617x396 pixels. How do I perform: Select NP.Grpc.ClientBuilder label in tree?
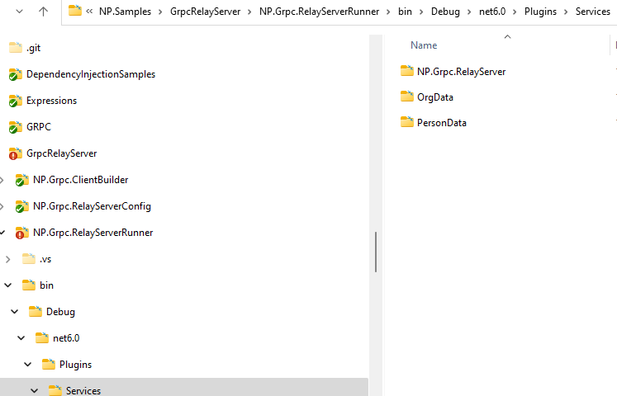tap(81, 180)
